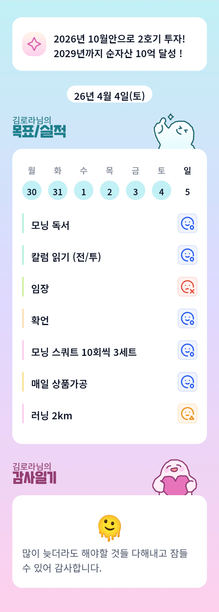
Task: Click the red sad face for 임장
Action: [187, 287]
